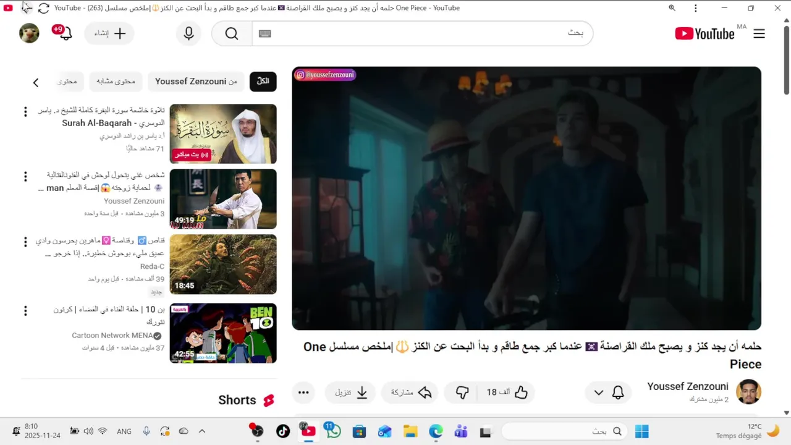791x445 pixels.
Task: Open TikTok from the taskbar
Action: tap(283, 431)
